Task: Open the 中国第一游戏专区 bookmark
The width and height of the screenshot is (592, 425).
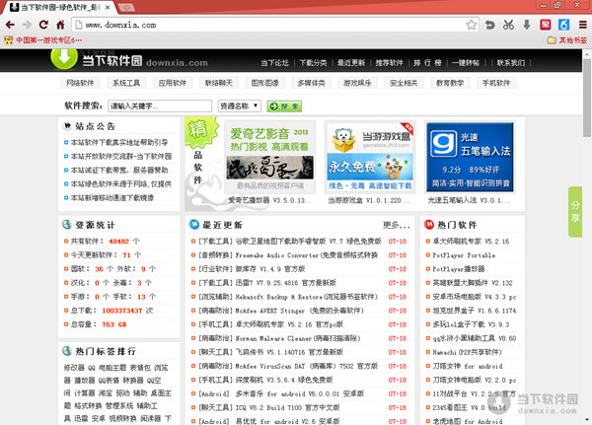Action: pyautogui.click(x=43, y=40)
